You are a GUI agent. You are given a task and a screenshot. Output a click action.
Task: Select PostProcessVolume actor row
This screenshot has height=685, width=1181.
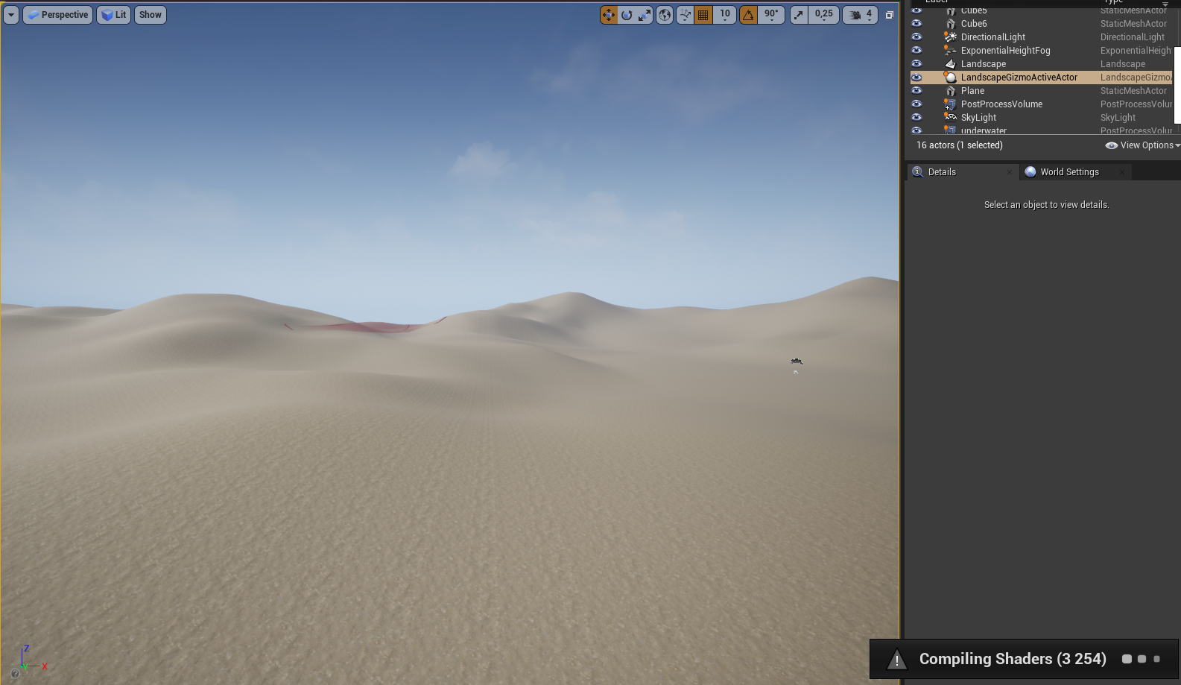(1042, 104)
